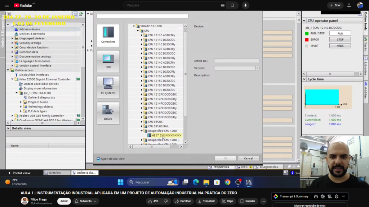Screen dimensions: 369x207
Task: Click device tree horizontal scrollbar thumb
Action: [152, 147]
